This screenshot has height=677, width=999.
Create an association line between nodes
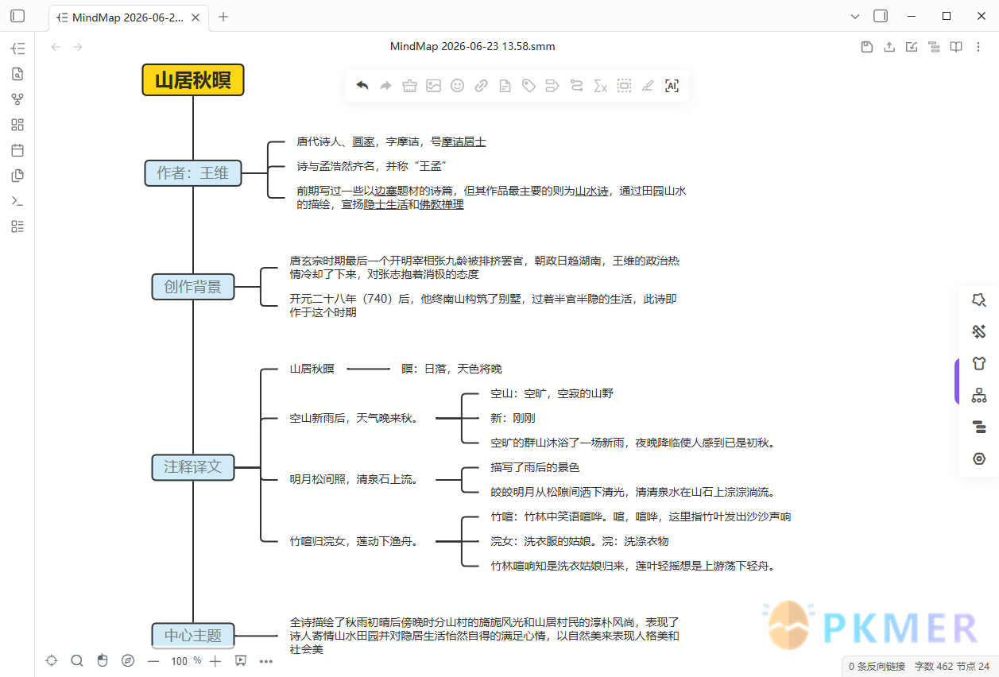[576, 86]
